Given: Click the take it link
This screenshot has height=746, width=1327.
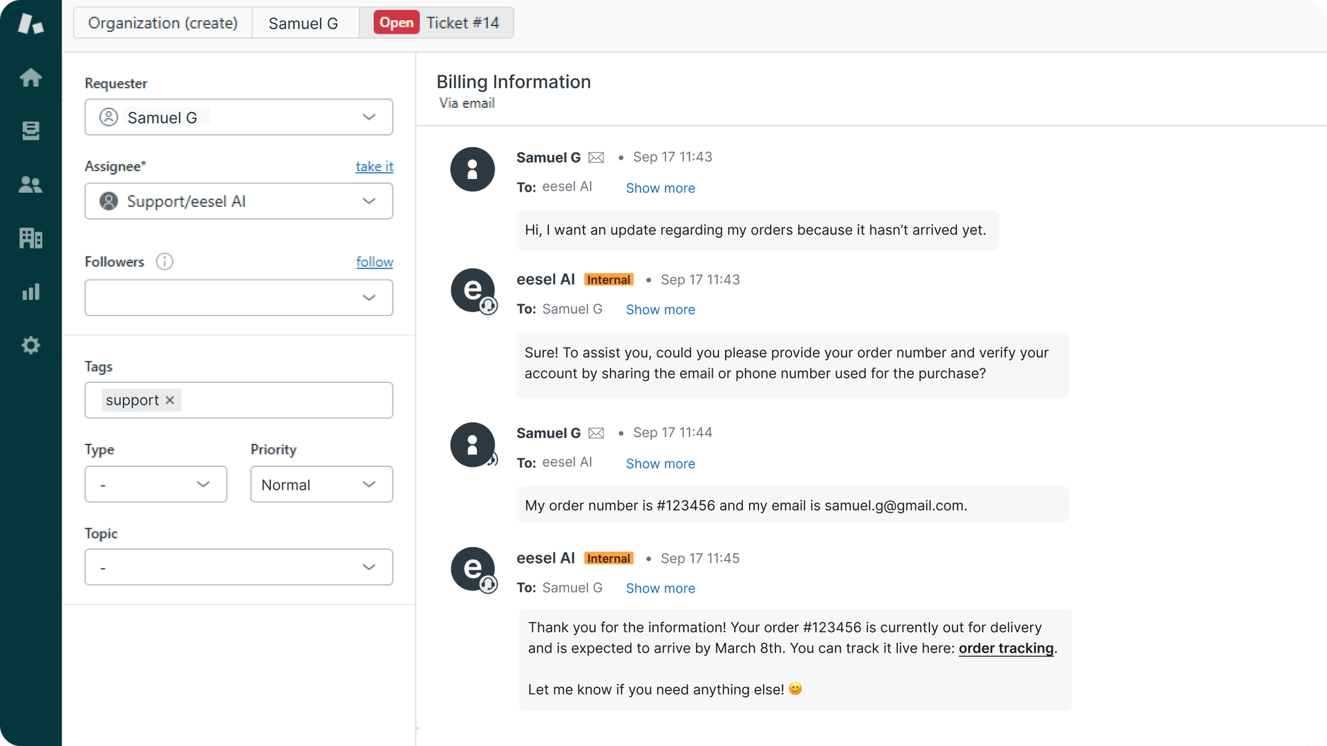Looking at the screenshot, I should [375, 166].
